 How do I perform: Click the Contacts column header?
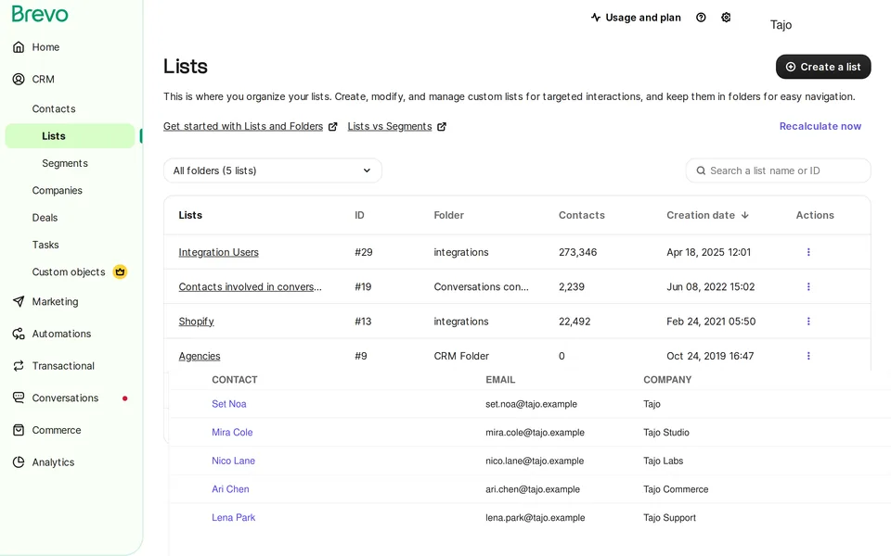pos(581,215)
